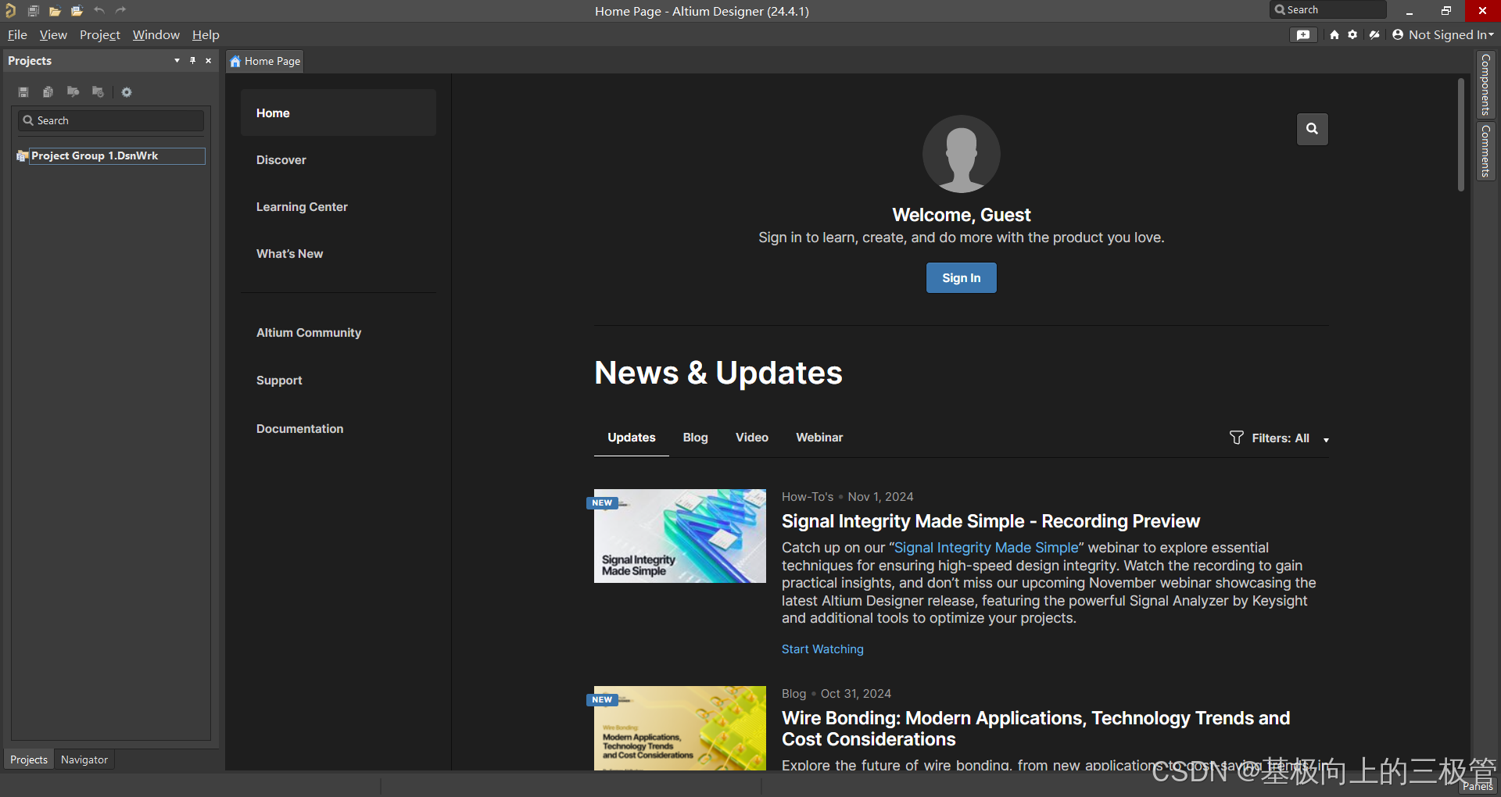Click search magnifier button on Home Page
The width and height of the screenshot is (1501, 797).
[x=1312, y=129]
